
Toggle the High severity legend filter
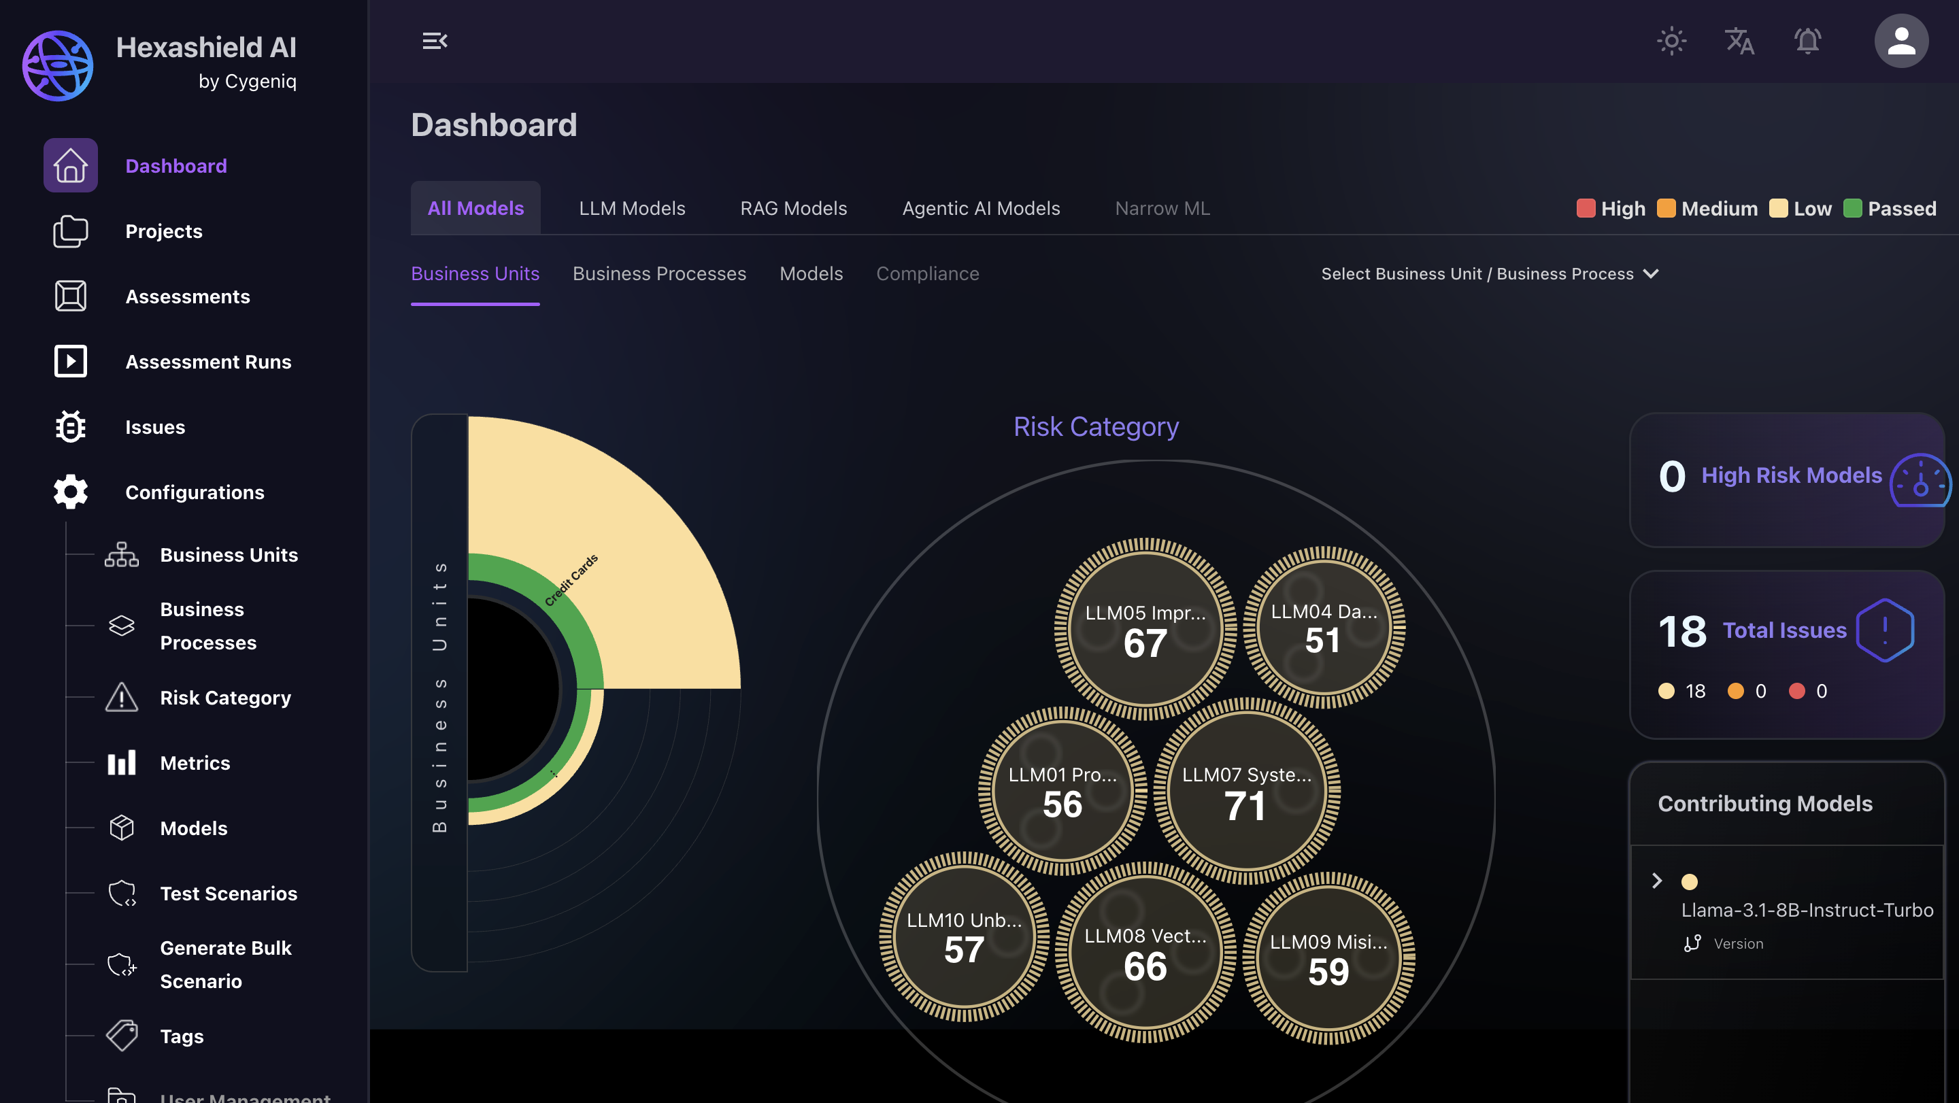coord(1611,208)
